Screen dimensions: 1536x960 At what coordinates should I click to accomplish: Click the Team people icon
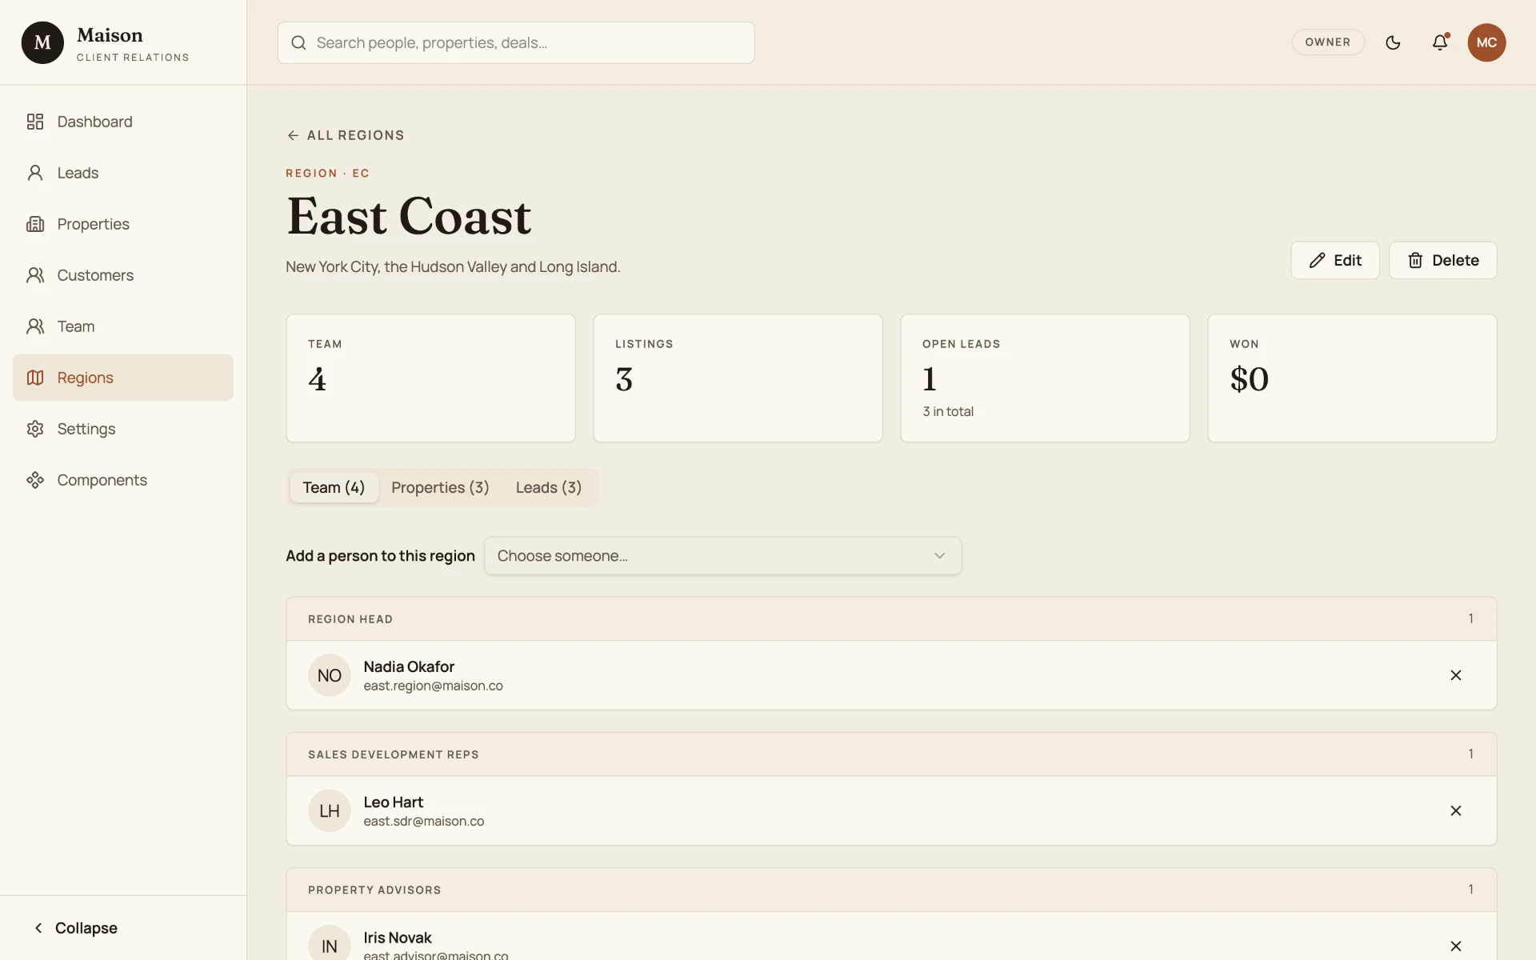[35, 326]
